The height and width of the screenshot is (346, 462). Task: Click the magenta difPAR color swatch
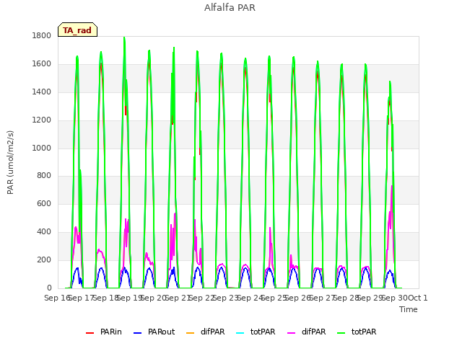coord(292,333)
